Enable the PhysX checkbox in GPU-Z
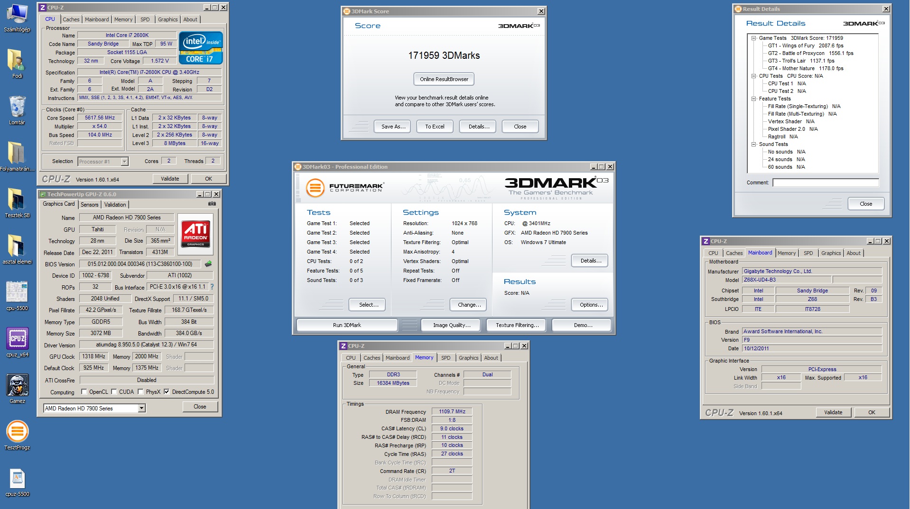Image resolution: width=910 pixels, height=509 pixels. (140, 392)
